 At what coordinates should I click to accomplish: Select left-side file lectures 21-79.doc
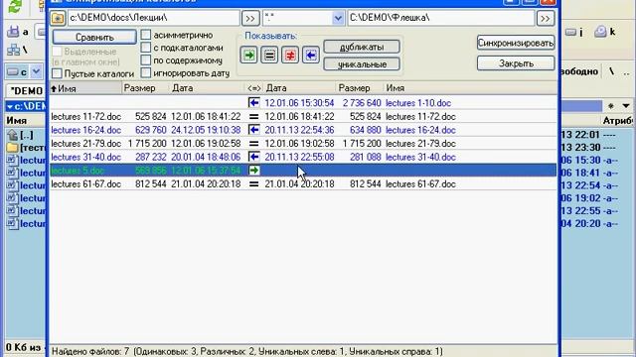click(86, 144)
